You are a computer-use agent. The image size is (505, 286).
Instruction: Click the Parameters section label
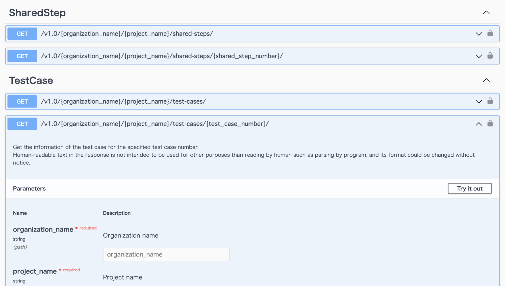tap(29, 188)
